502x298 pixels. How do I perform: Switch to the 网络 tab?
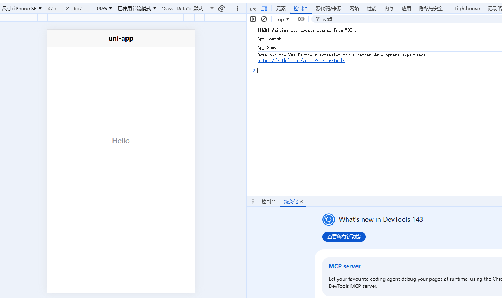[x=354, y=8]
